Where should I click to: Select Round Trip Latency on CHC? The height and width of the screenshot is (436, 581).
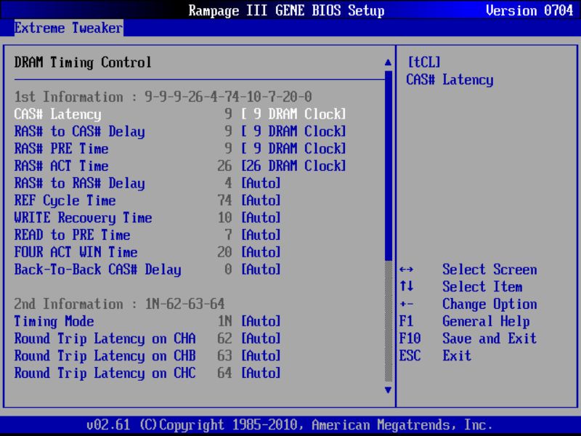pos(105,373)
